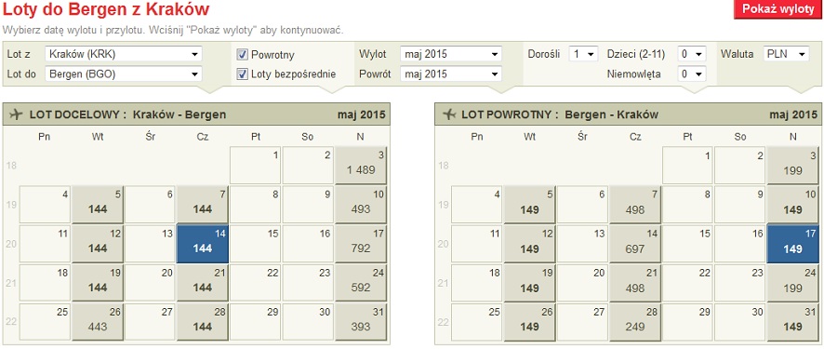Expand the Wylot month dropdown

pos(451,54)
